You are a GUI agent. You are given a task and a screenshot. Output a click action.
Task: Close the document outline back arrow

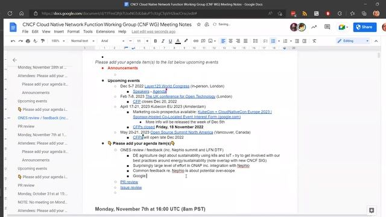pos(14,60)
